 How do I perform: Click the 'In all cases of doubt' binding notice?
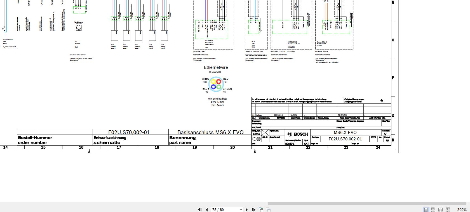[x=292, y=100]
